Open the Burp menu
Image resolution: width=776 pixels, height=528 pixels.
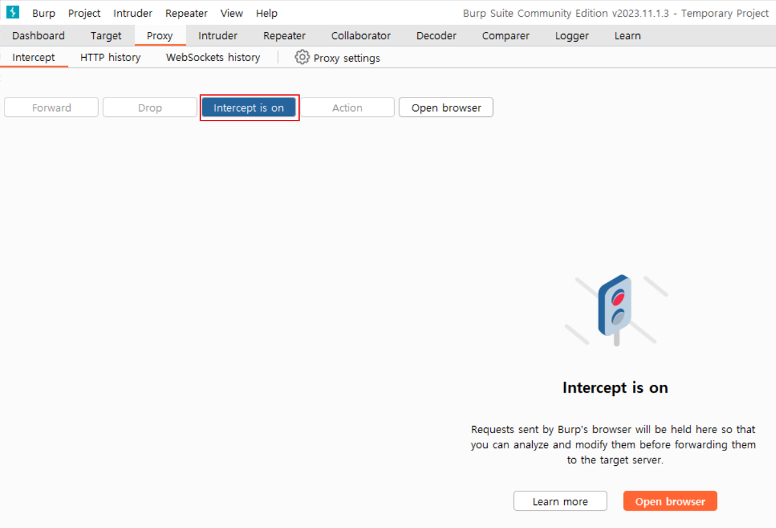[44, 13]
